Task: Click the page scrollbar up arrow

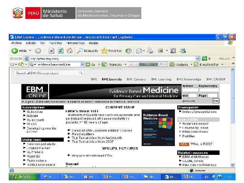Action: coord(232,70)
